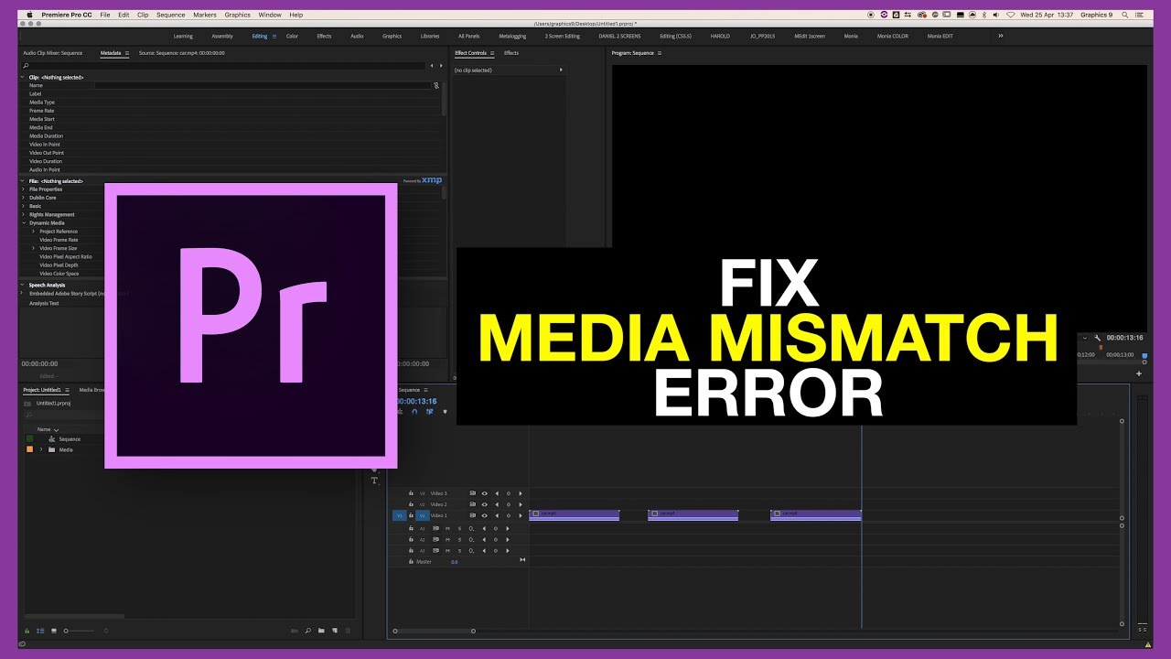The width and height of the screenshot is (1171, 659).
Task: Hide Video 1 track output eye
Action: pos(484,515)
